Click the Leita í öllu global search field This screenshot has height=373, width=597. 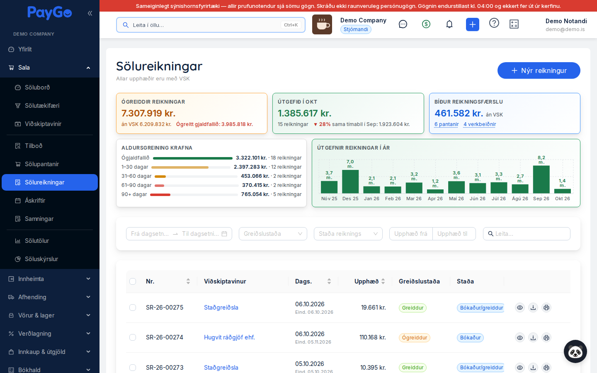(x=211, y=25)
